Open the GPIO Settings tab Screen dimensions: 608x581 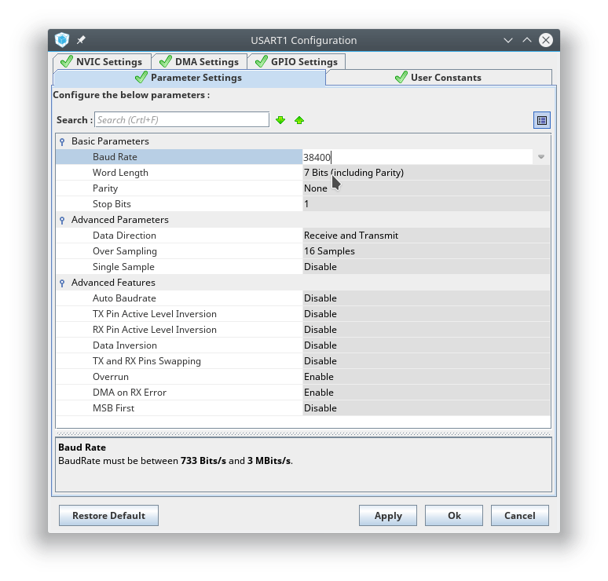296,61
